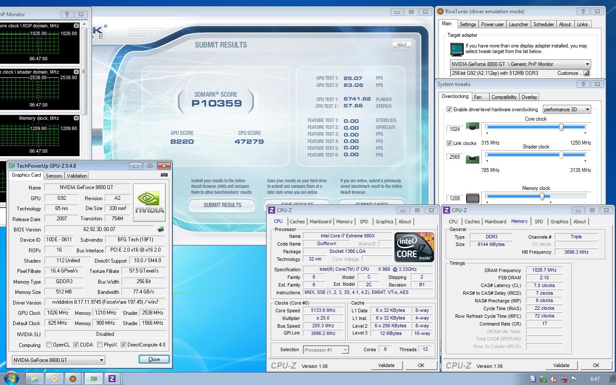Click the RivaTuner gear taskbar icon
Screen dimensions: 616x385
click(x=73, y=379)
